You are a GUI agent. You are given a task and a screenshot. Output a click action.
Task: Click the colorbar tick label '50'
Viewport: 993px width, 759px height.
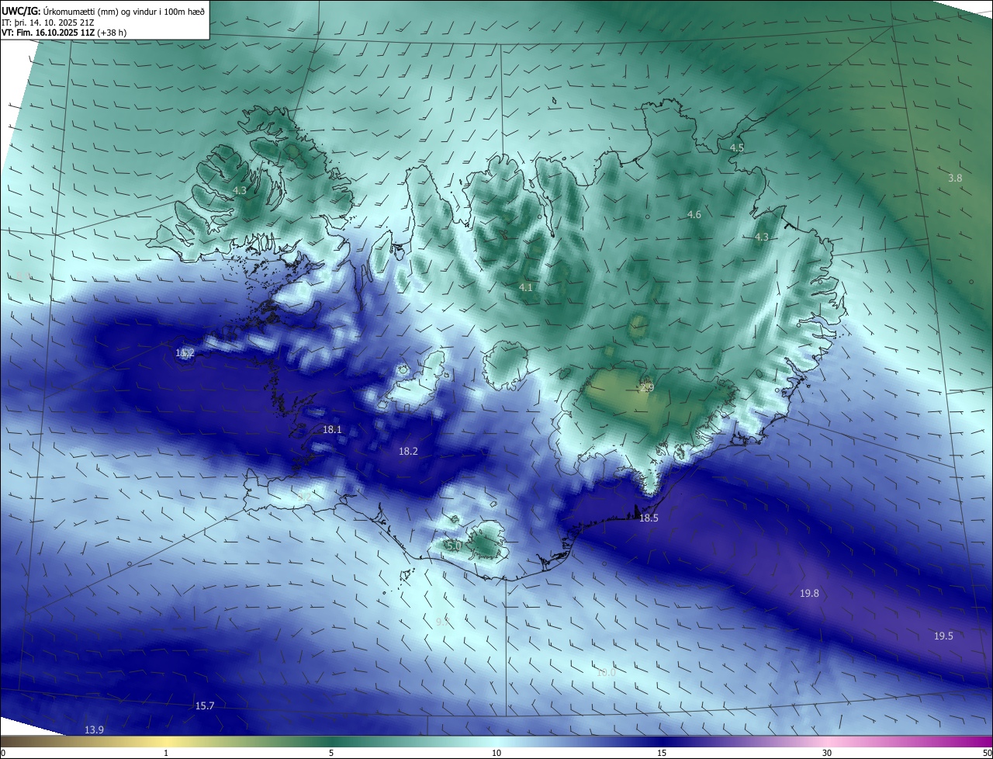point(987,753)
